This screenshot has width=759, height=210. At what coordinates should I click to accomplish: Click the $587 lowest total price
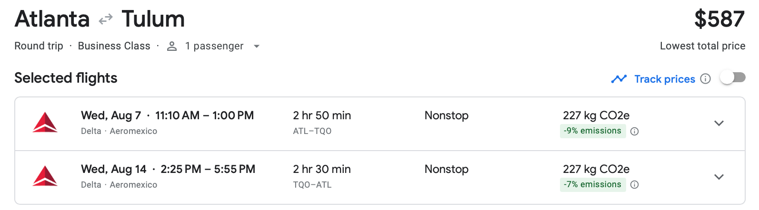pos(719,19)
